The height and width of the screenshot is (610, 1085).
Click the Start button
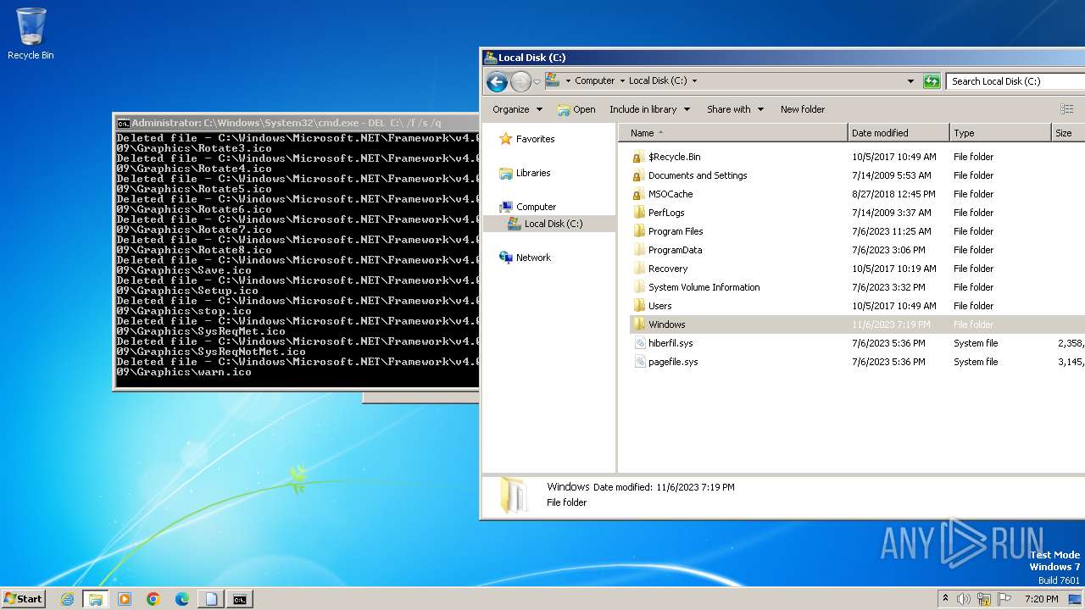[24, 598]
